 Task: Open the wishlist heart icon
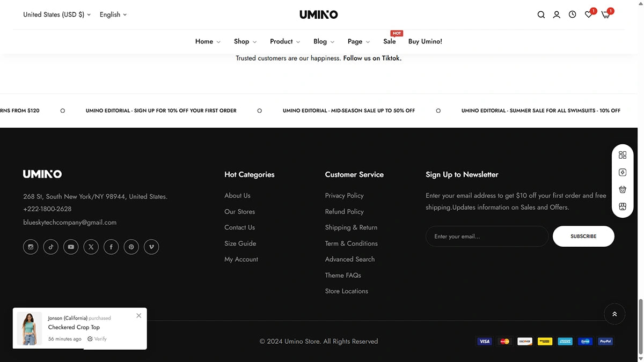point(588,15)
